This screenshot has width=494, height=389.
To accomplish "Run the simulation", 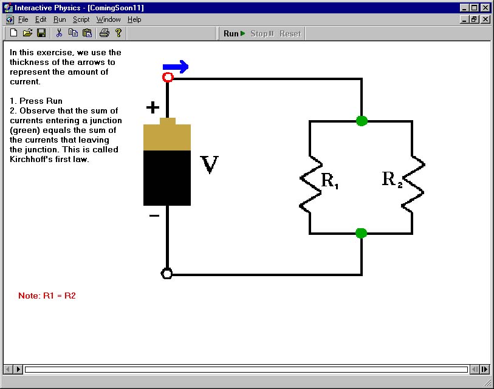I will 234,33.
